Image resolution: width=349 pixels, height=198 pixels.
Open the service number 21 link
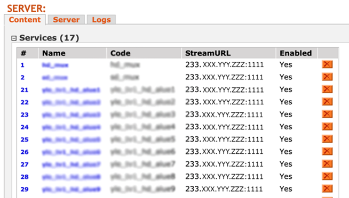(25, 90)
